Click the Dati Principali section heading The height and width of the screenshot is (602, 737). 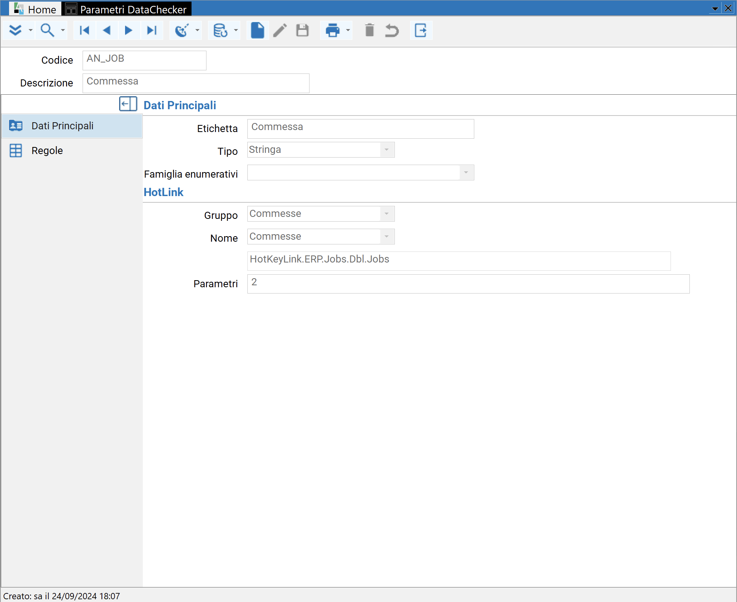180,105
